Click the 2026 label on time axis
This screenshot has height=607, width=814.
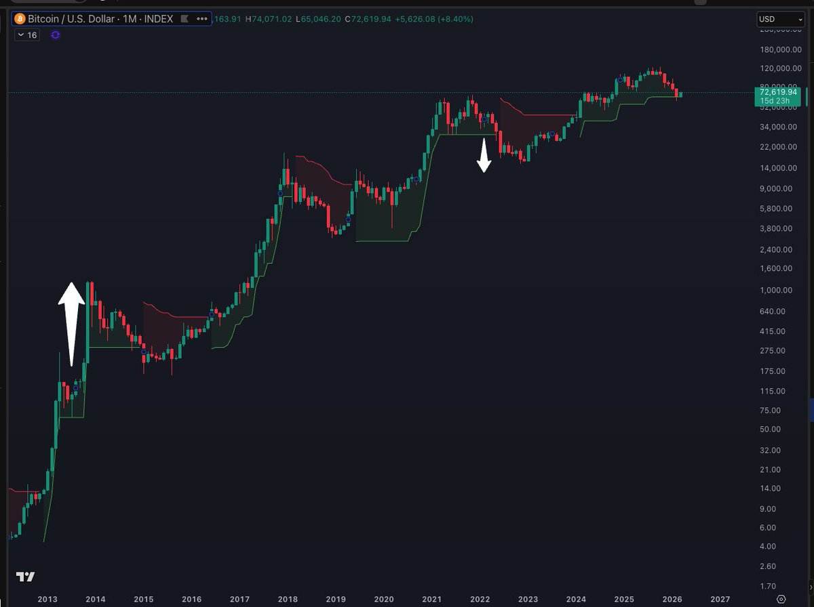point(672,600)
